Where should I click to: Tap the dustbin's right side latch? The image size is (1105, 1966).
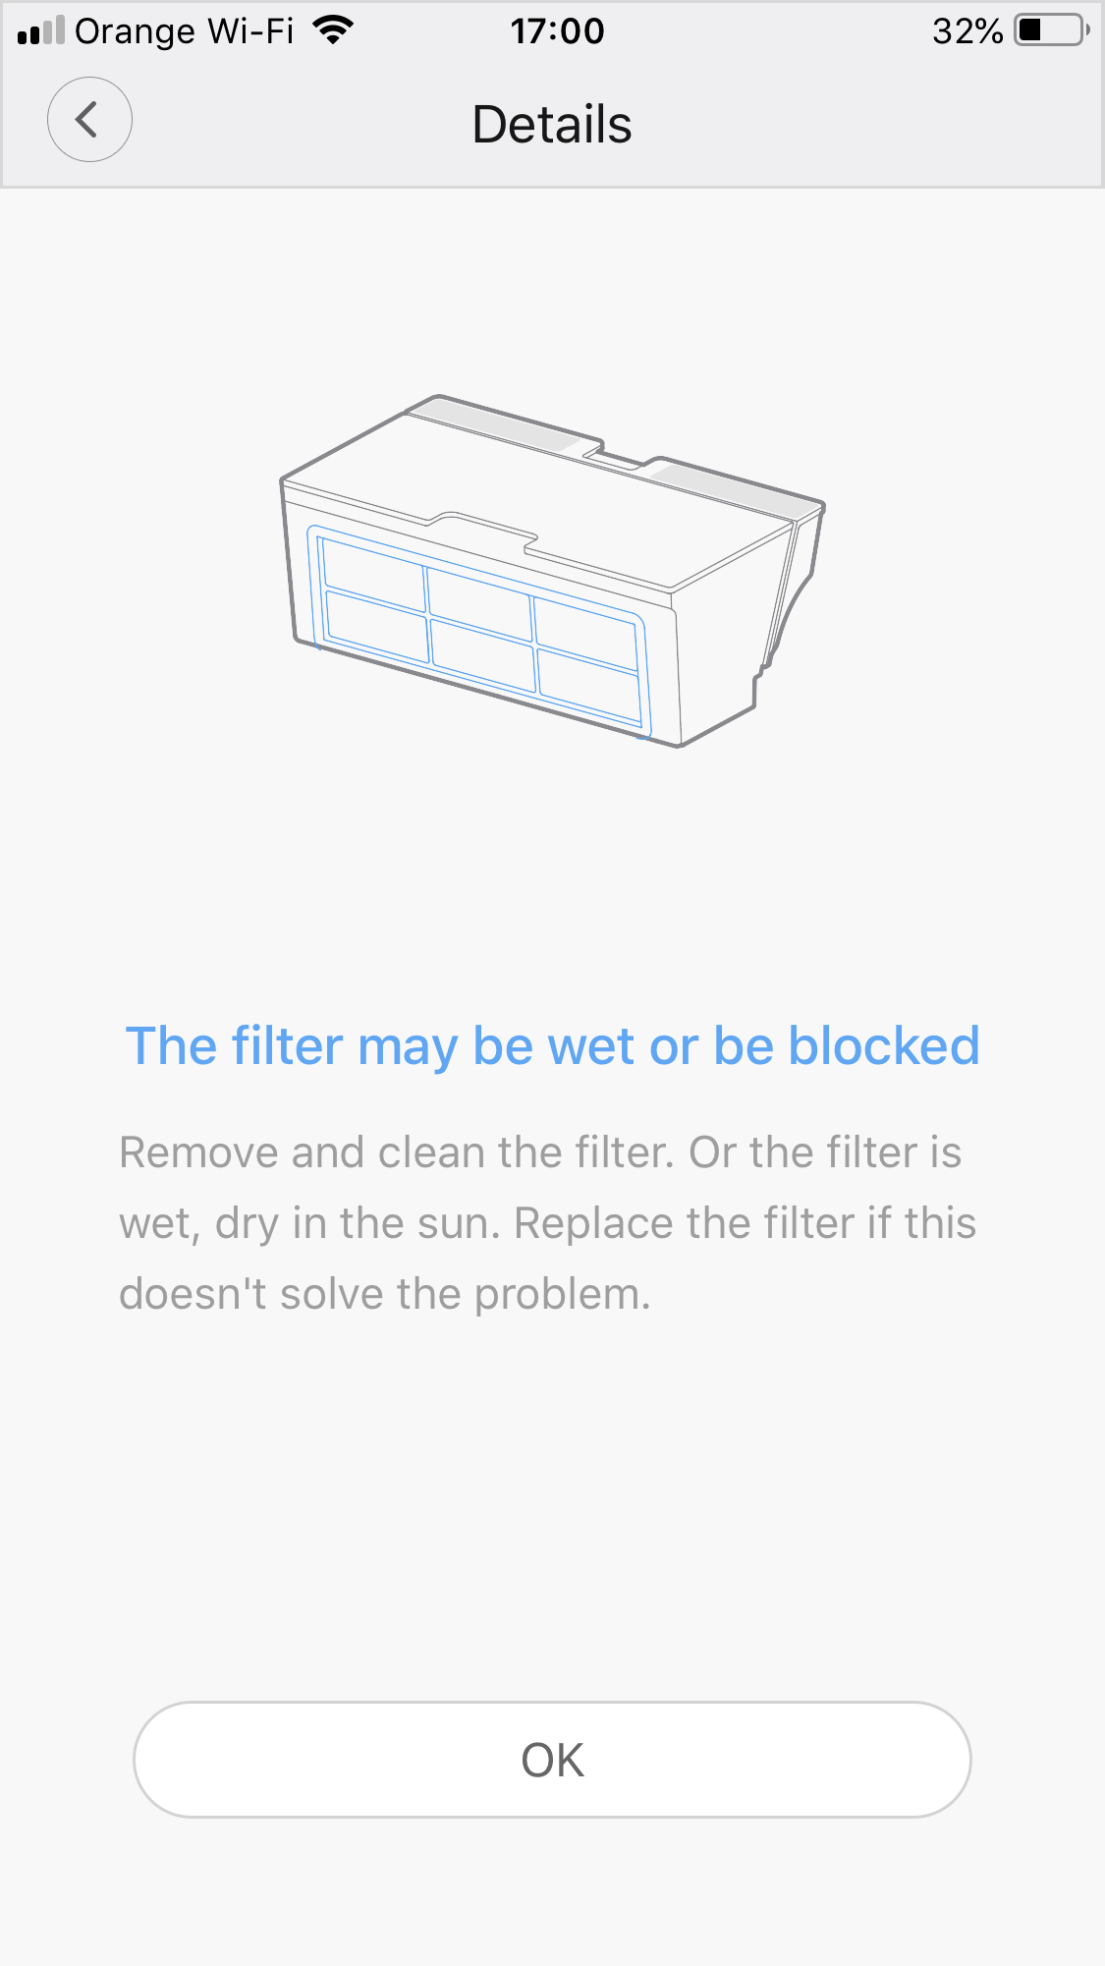(x=792, y=590)
